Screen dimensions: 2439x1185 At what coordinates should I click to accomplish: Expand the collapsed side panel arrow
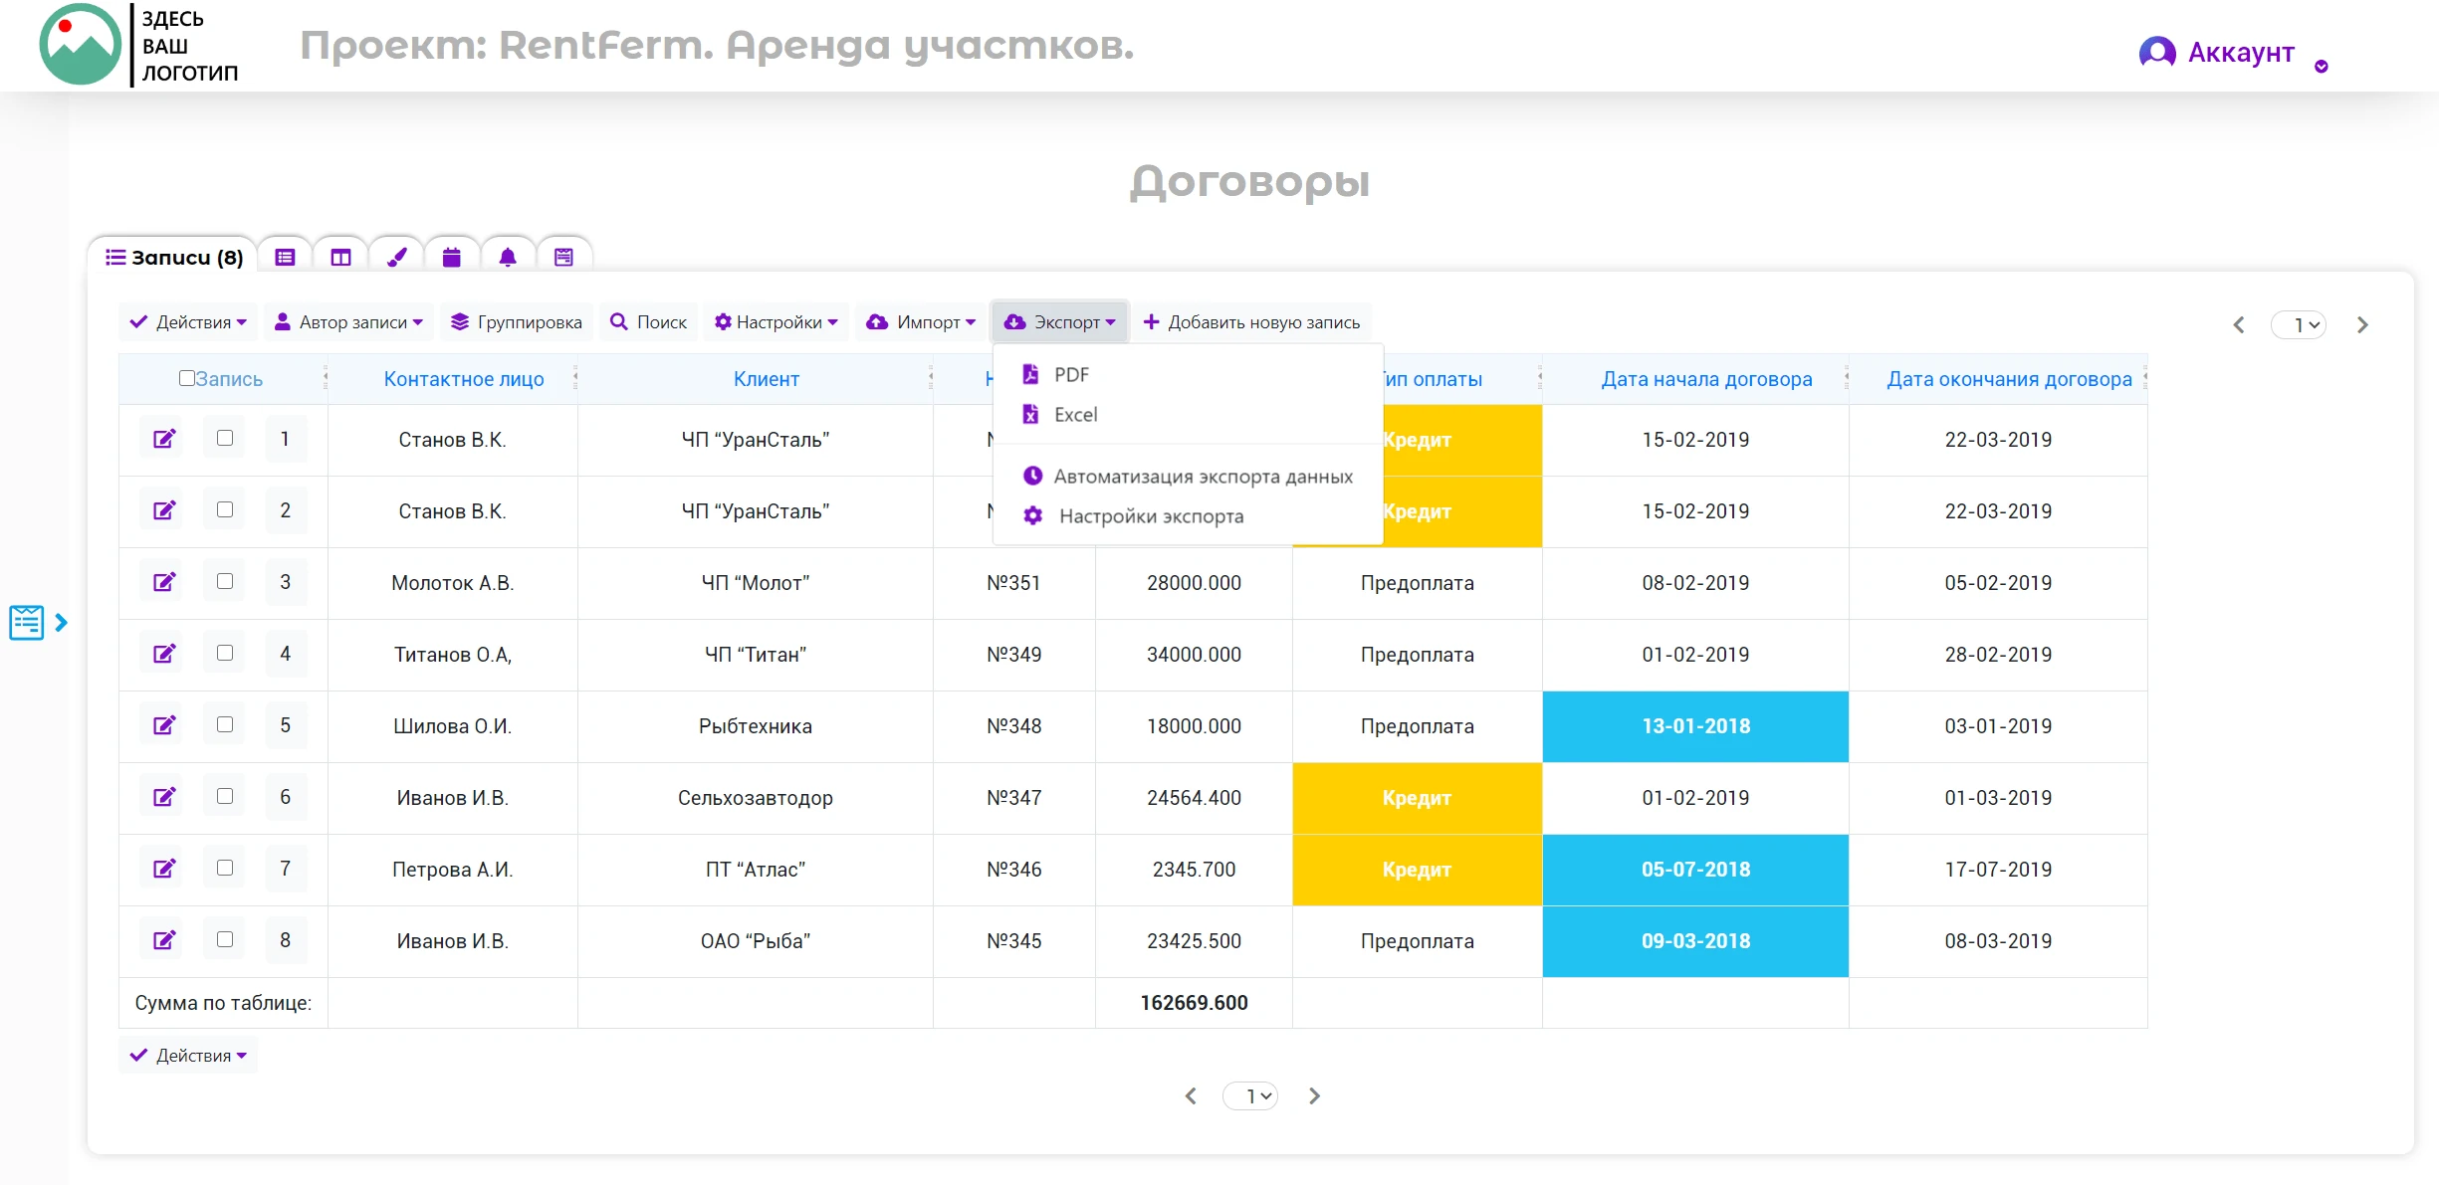63,622
